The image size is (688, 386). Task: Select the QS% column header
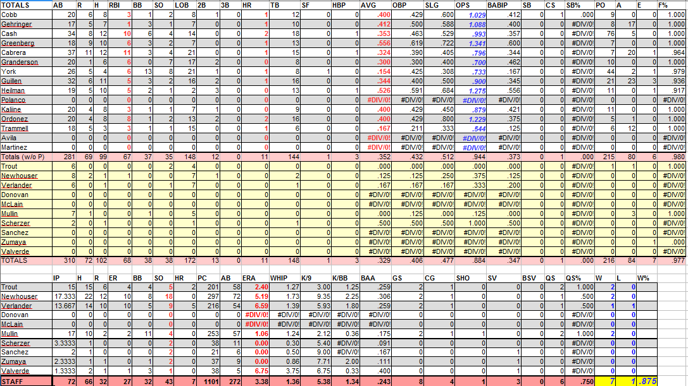pyautogui.click(x=580, y=278)
